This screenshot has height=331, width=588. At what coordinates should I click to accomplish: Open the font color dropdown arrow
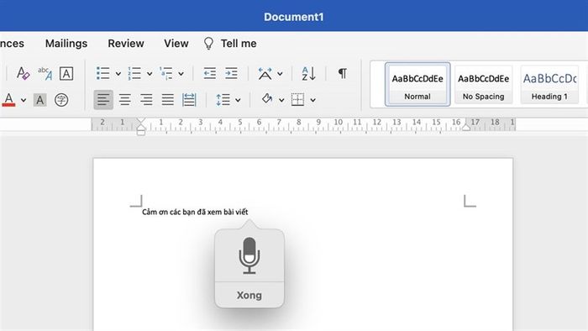(x=24, y=101)
